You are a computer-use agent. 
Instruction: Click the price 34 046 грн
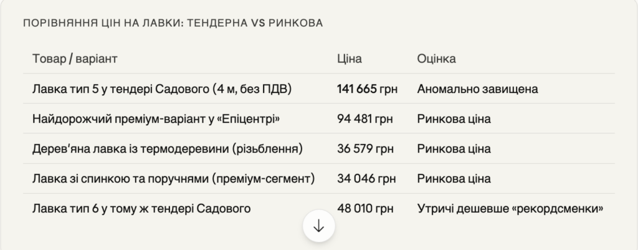364,179
